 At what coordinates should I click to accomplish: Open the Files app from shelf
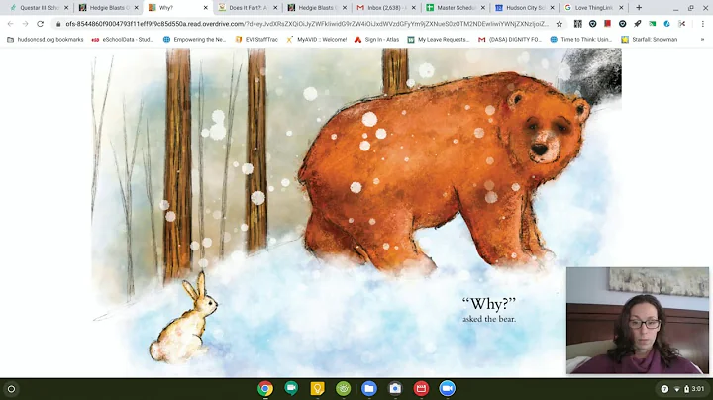pyautogui.click(x=369, y=389)
